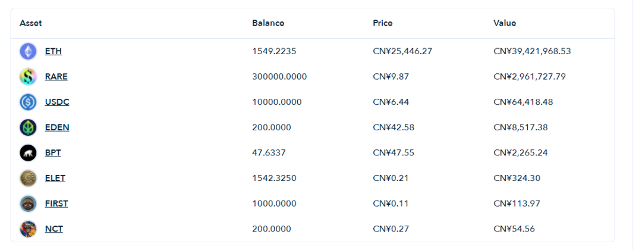Click the Balance column header
The width and height of the screenshot is (642, 250).
coord(268,23)
